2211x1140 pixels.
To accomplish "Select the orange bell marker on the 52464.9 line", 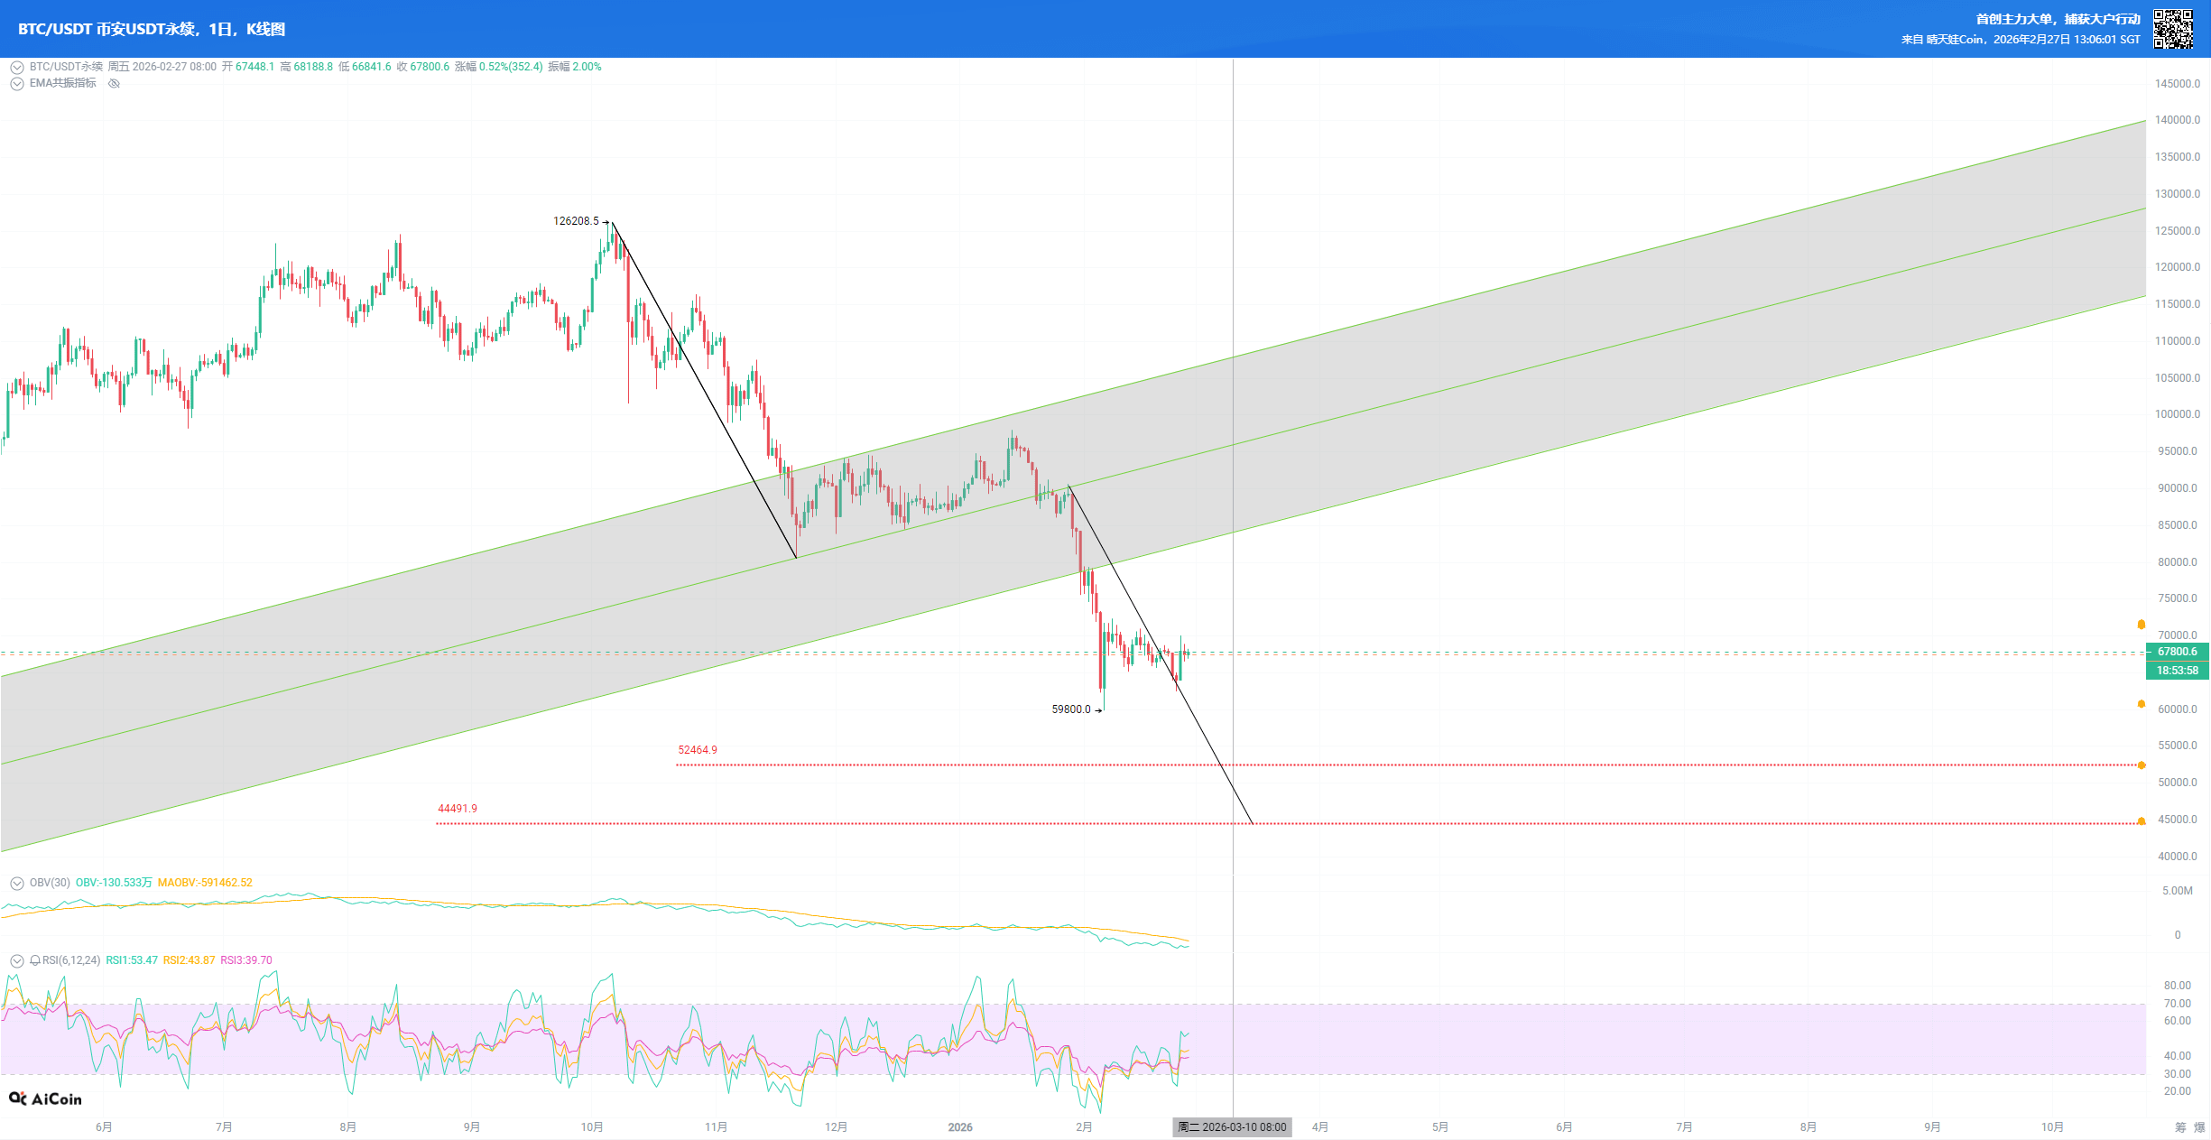I will [x=2142, y=765].
